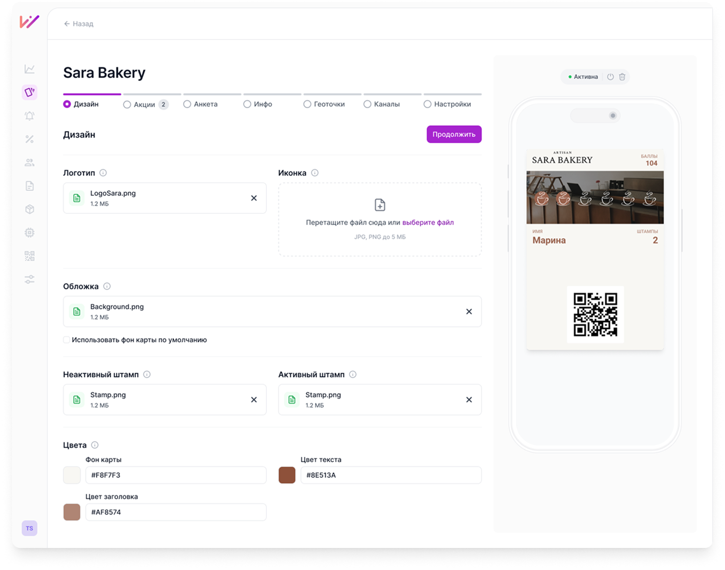Viewport: 725px width, 570px height.
Task: Open the customers section in sidebar
Action: pyautogui.click(x=30, y=162)
